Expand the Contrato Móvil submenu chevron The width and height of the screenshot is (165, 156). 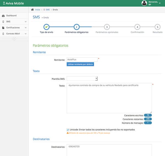26,34
